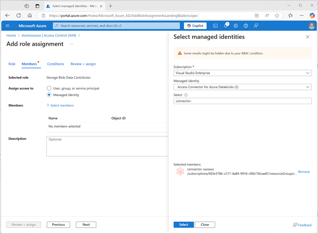View site information lock icon

(x=43, y=15)
